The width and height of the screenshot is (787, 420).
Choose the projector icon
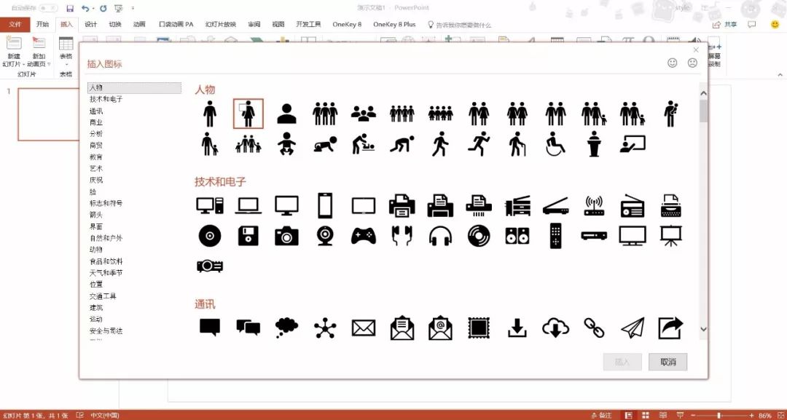pos(210,266)
